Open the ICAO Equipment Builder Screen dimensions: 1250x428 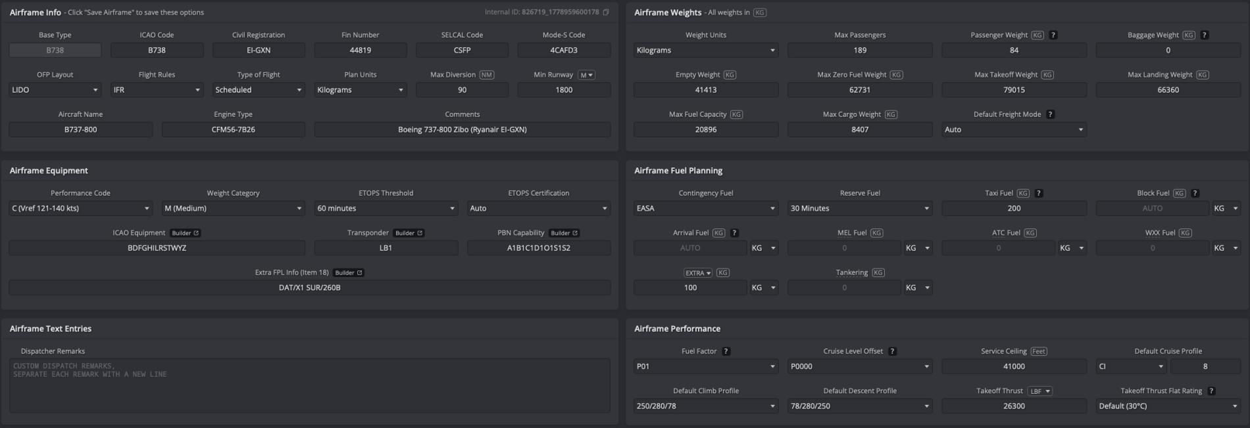click(185, 233)
